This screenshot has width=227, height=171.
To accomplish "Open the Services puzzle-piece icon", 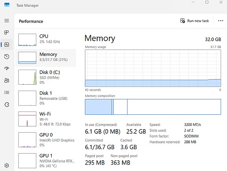I will pyautogui.click(x=7, y=104).
